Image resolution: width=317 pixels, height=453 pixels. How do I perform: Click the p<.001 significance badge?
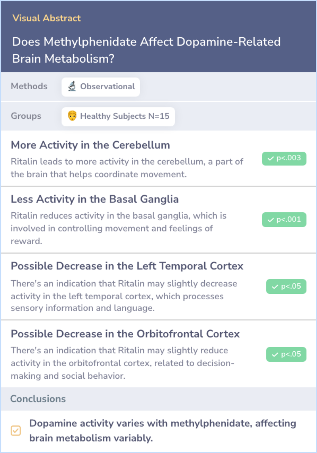pyautogui.click(x=284, y=220)
